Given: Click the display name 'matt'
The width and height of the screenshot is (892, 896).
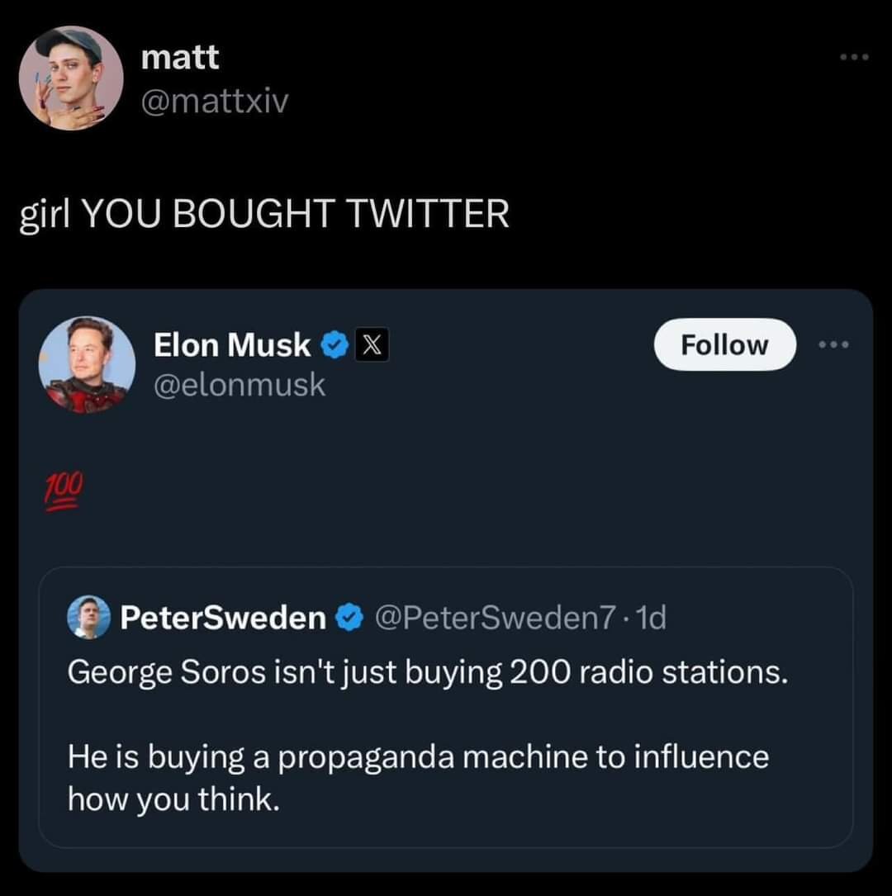Looking at the screenshot, I should (x=179, y=57).
